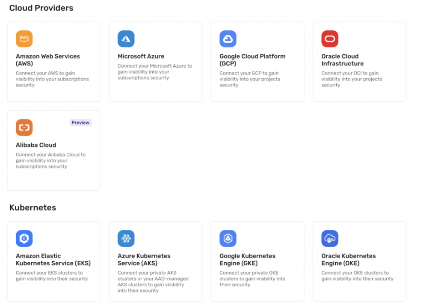The width and height of the screenshot is (438, 308).
Task: Click the orange AWS logo icon
Action: (24, 39)
